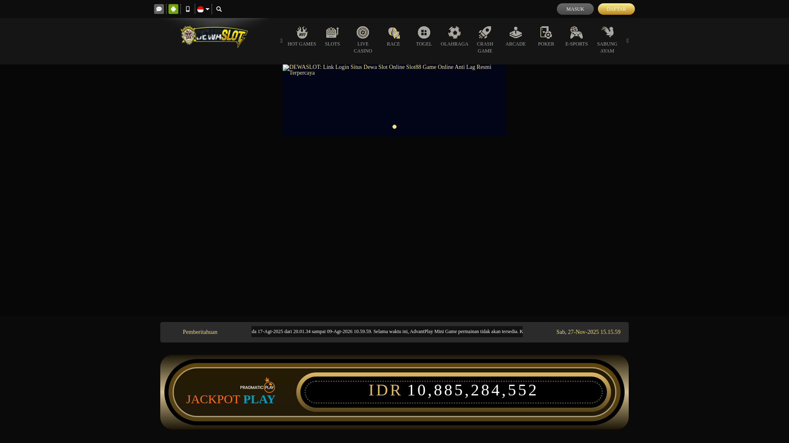The image size is (789, 443).
Task: Open the Crash Game rocket icon
Action: pos(485,32)
